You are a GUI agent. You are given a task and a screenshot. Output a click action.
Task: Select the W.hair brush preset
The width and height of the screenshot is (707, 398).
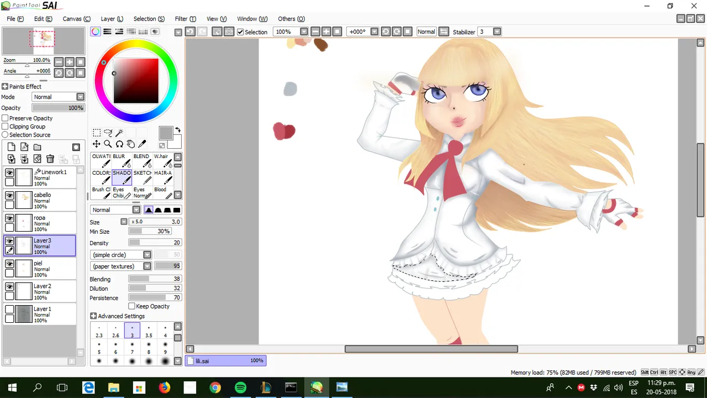click(x=163, y=161)
